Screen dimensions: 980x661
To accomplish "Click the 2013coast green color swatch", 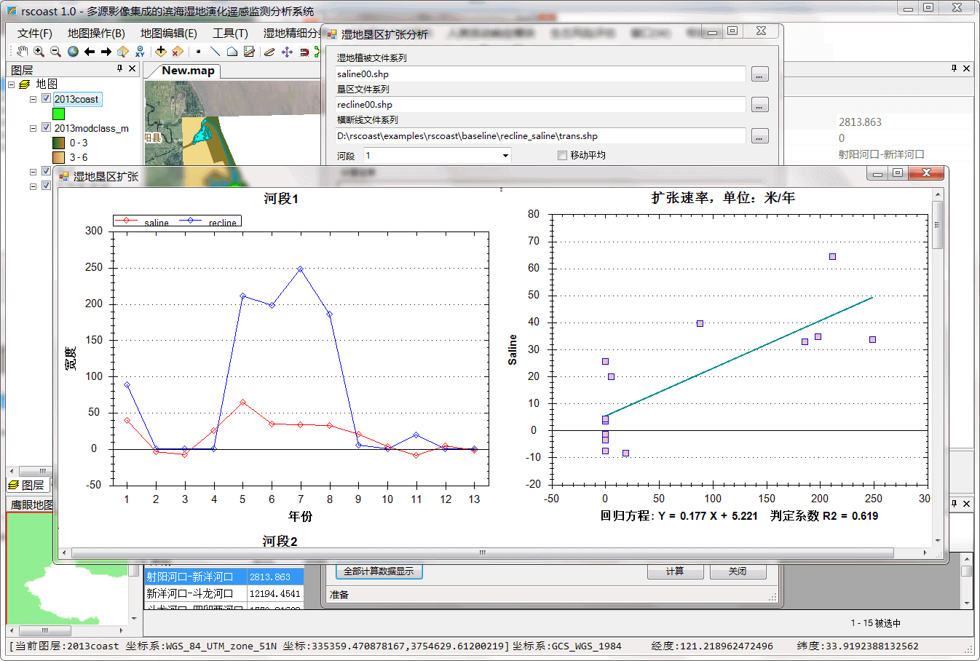I will tap(58, 114).
